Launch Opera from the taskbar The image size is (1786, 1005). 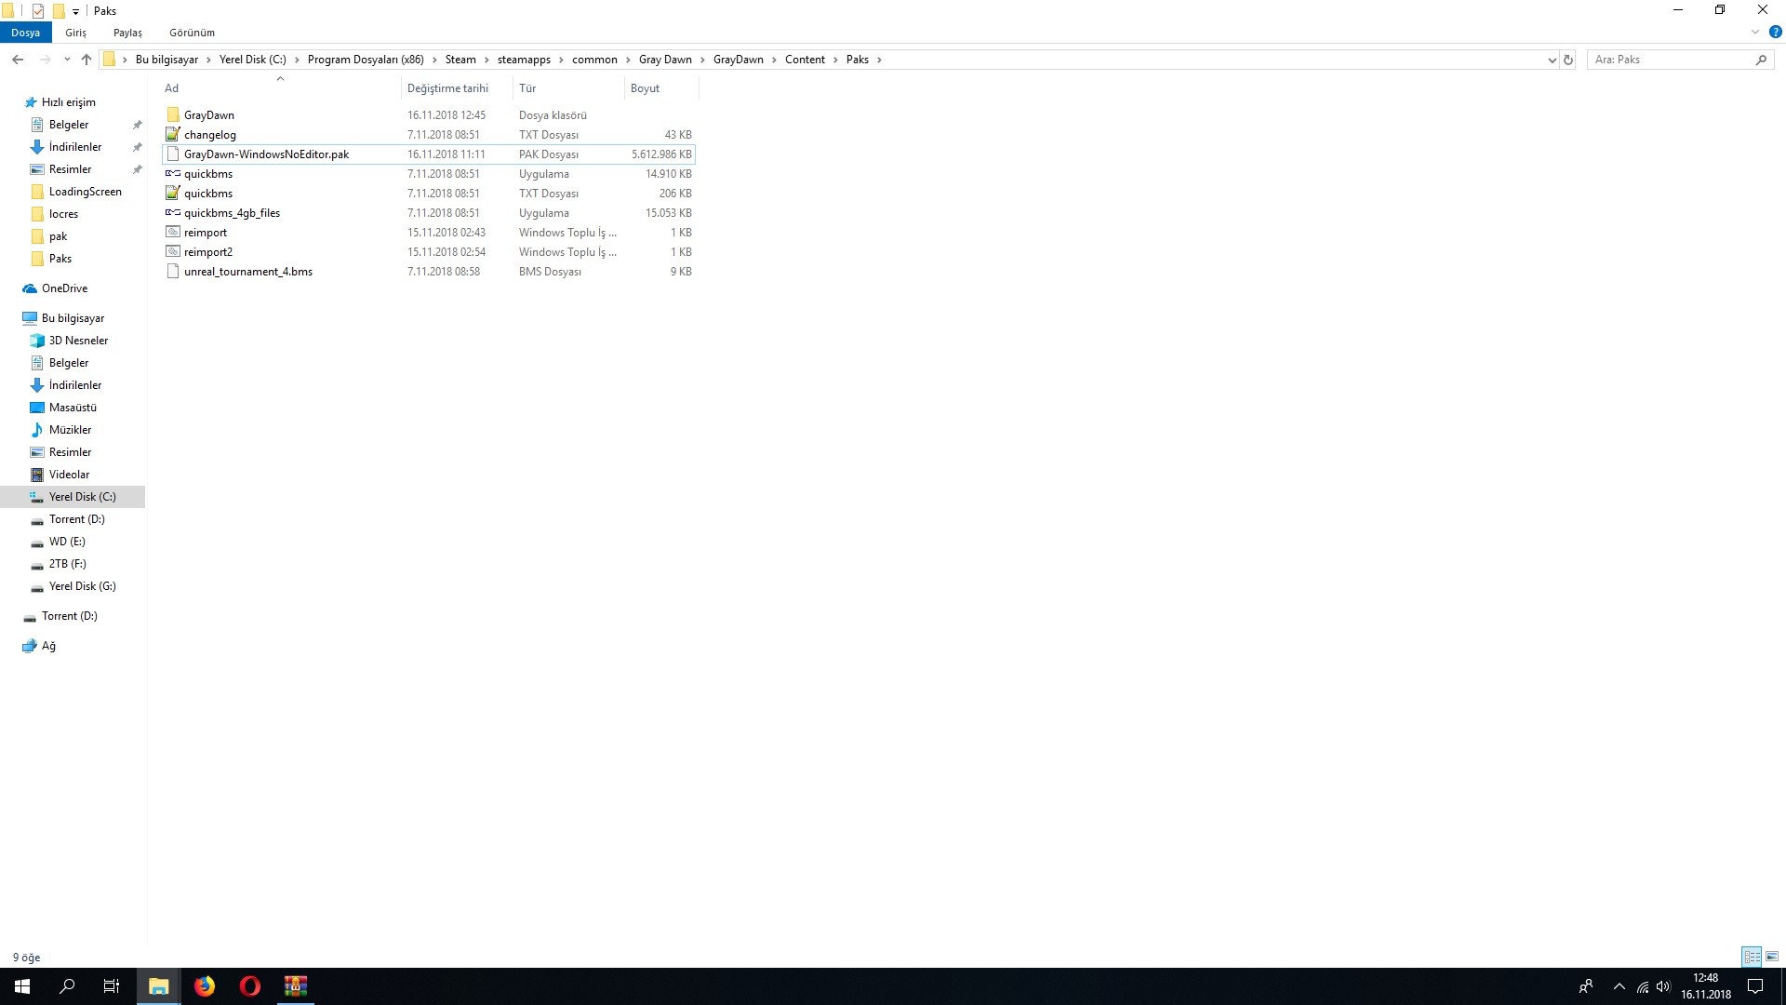(250, 986)
